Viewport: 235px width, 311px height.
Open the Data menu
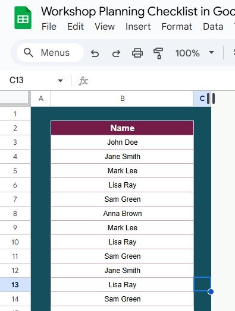pos(213,27)
